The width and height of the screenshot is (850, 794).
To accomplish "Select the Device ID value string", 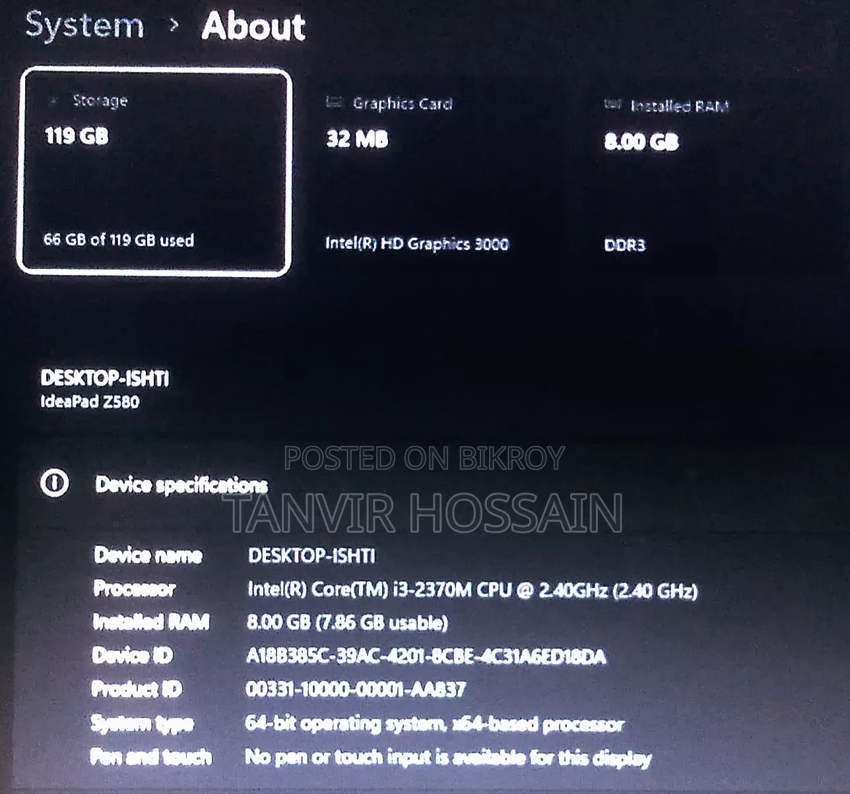I will pyautogui.click(x=426, y=656).
